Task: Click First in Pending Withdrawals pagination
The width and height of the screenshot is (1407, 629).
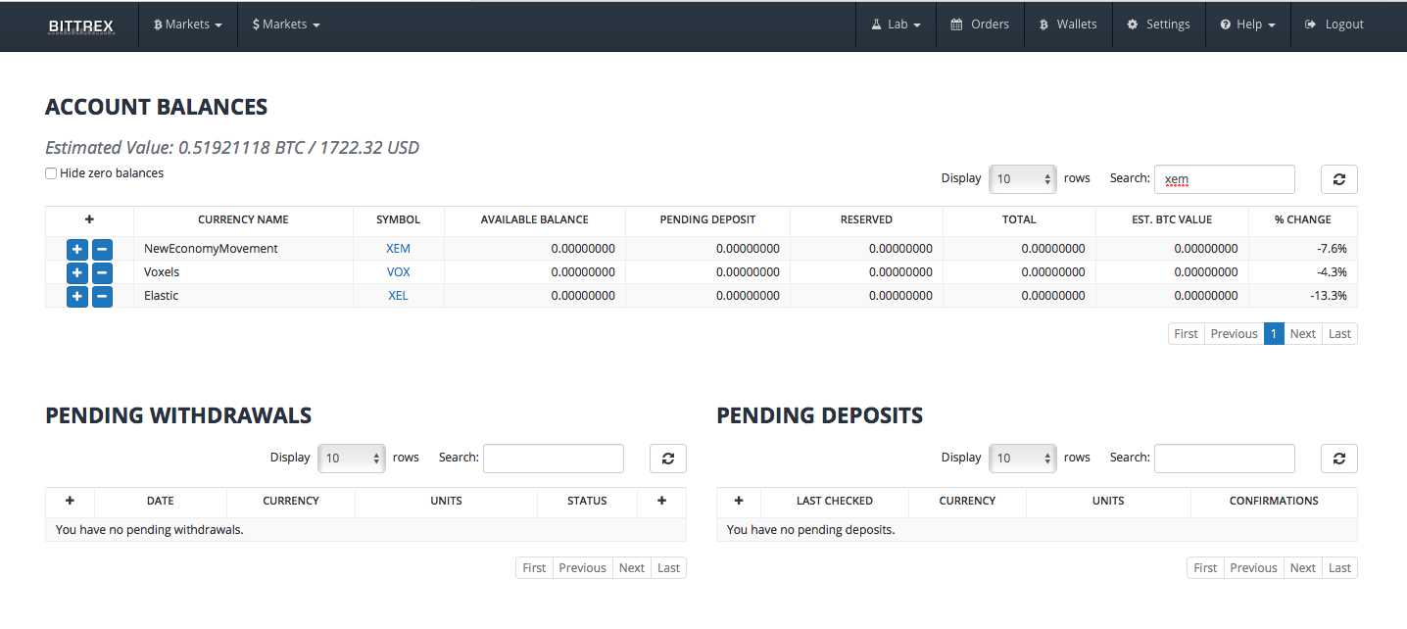Action: [534, 568]
